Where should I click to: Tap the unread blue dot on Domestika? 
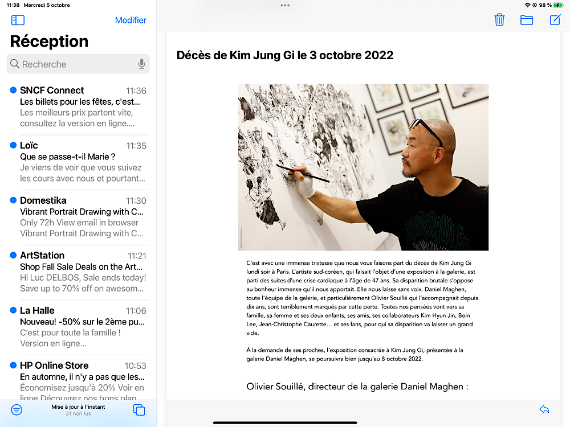point(13,200)
